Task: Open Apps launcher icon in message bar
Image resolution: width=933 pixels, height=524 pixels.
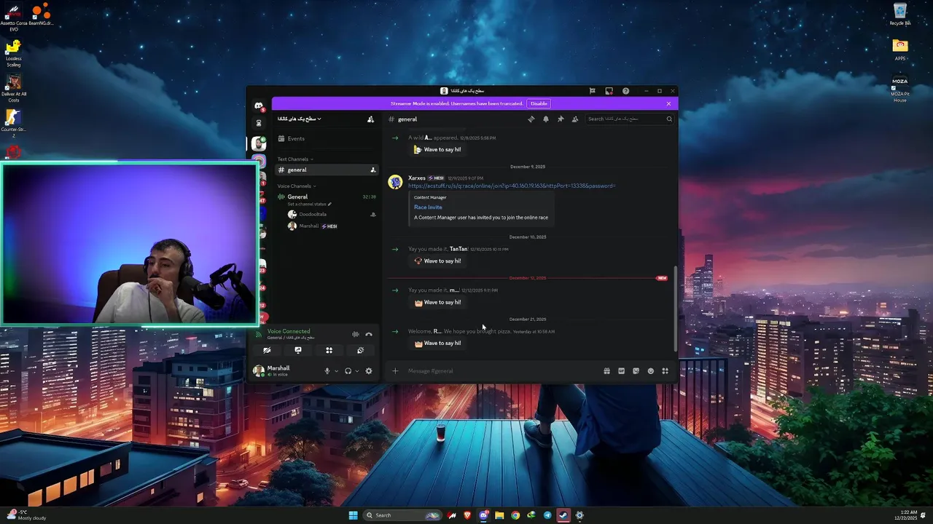Action: point(665,371)
